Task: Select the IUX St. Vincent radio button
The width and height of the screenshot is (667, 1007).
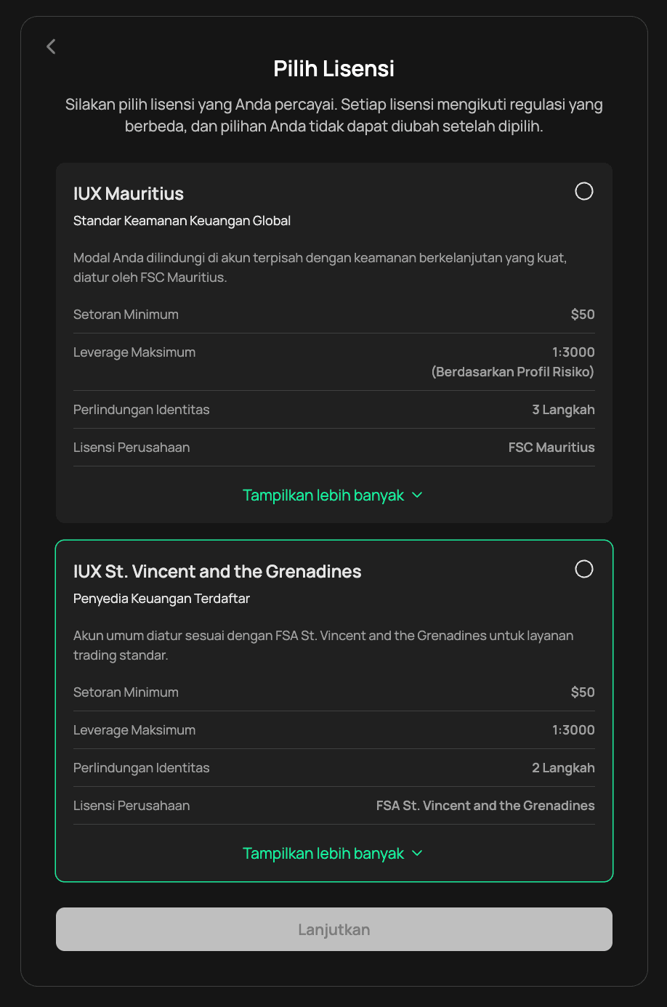Action: tap(584, 569)
